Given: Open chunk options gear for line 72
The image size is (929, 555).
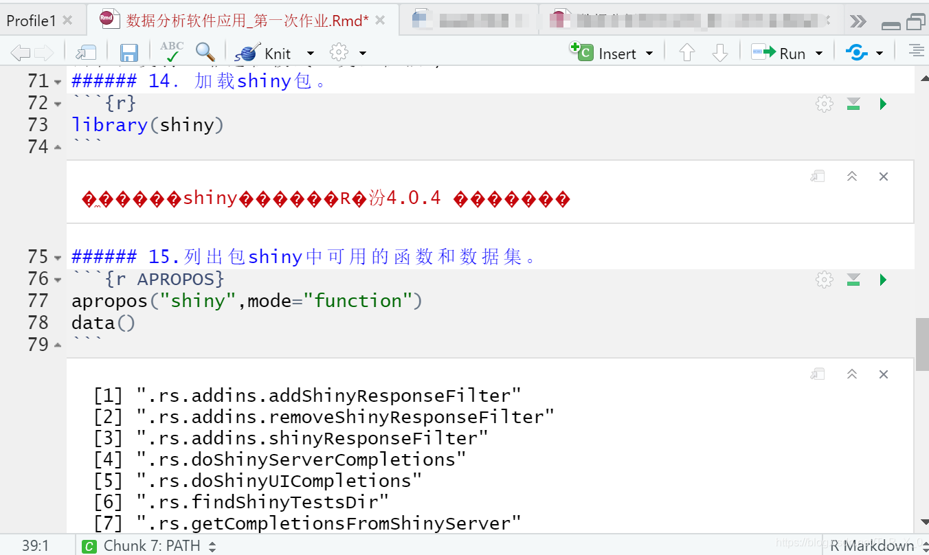Looking at the screenshot, I should tap(824, 104).
